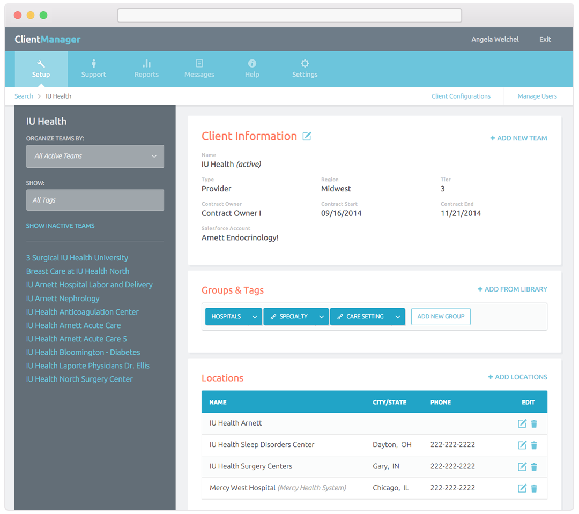The height and width of the screenshot is (514, 579).
Task: Click Add New Team link
Action: tap(518, 138)
